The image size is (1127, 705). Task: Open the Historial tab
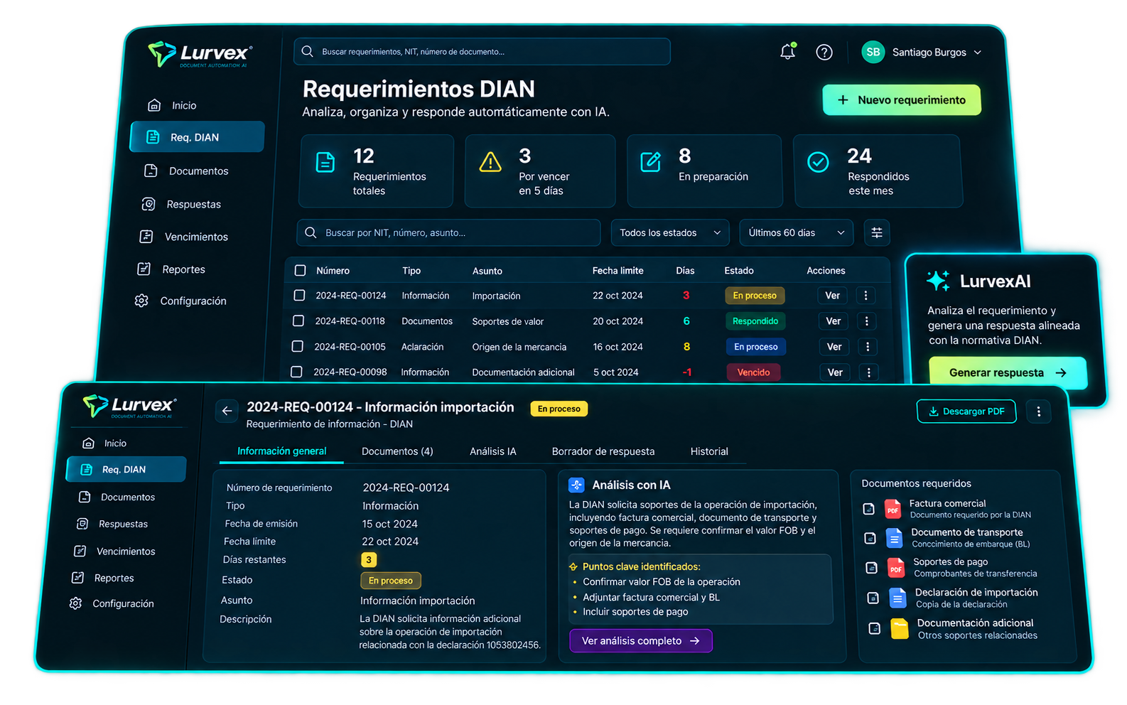[x=709, y=451]
